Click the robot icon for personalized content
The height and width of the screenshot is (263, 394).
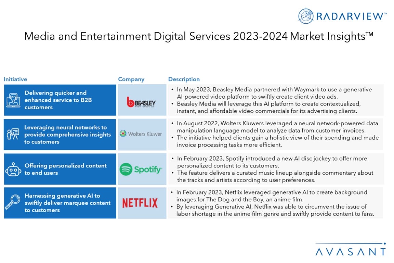tap(13, 170)
